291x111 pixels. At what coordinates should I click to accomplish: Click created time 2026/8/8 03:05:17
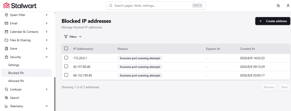pos(252,76)
